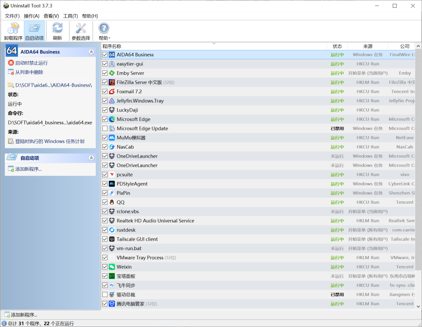422x327 pixels.
Task: Click the Microsoft Edge Update icon
Action: 112,128
